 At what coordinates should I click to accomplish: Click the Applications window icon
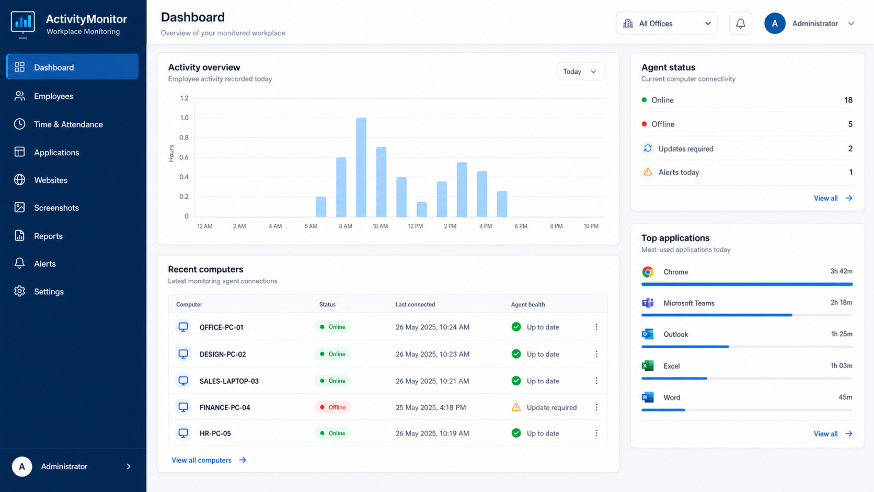click(20, 152)
